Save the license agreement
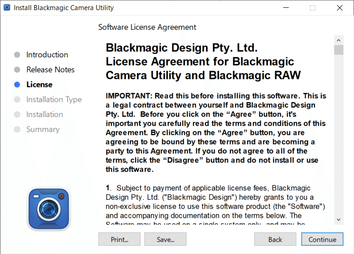The width and height of the screenshot is (354, 254). (x=166, y=239)
